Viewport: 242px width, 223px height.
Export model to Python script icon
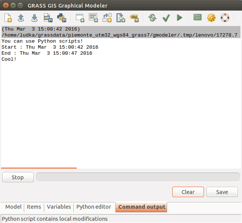[61, 18]
